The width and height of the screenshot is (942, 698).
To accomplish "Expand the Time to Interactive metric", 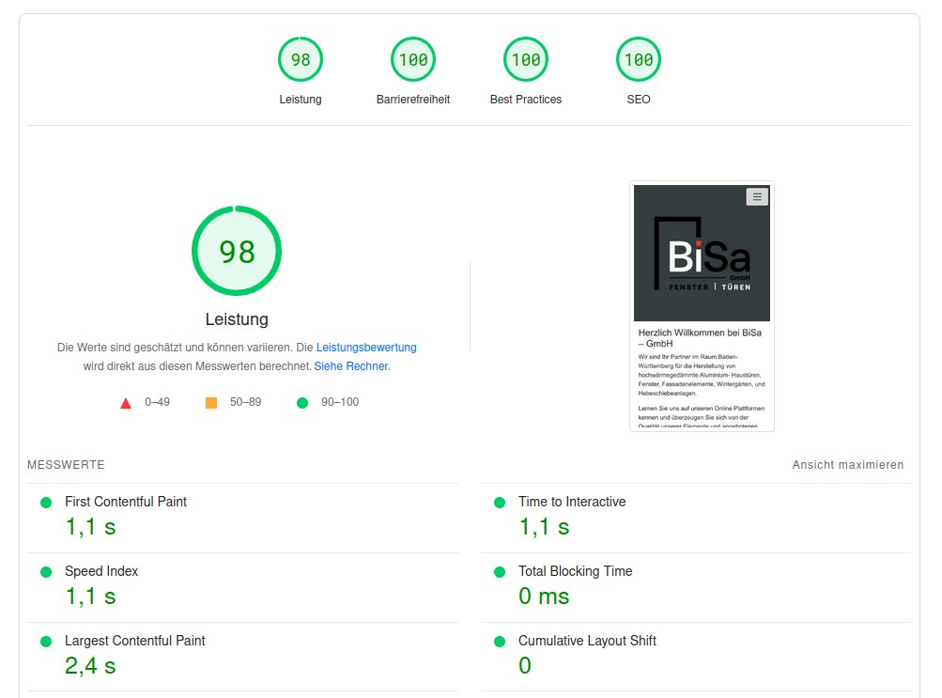I will [572, 502].
